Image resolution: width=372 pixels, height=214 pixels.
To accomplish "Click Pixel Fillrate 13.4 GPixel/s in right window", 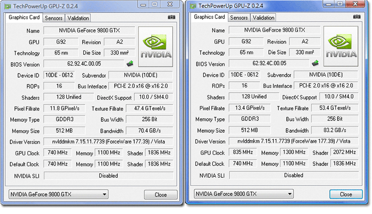I will click(x=250, y=108).
